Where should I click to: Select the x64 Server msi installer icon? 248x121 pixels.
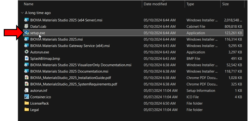(x=27, y=20)
